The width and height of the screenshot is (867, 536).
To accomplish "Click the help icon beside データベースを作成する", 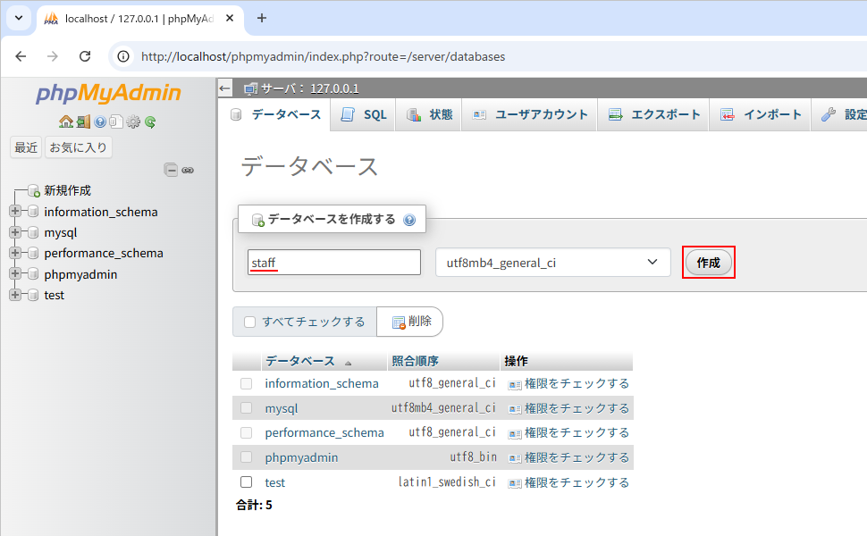I will point(409,219).
